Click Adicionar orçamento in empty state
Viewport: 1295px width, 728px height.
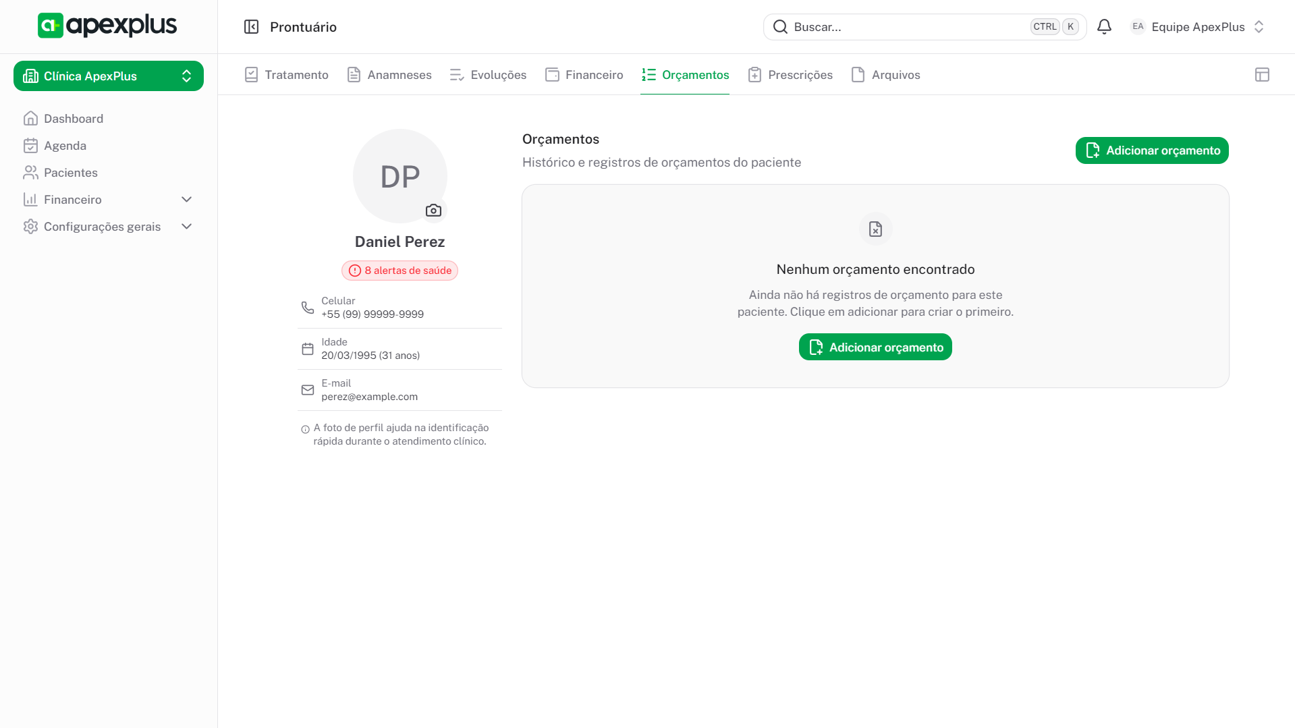875,347
